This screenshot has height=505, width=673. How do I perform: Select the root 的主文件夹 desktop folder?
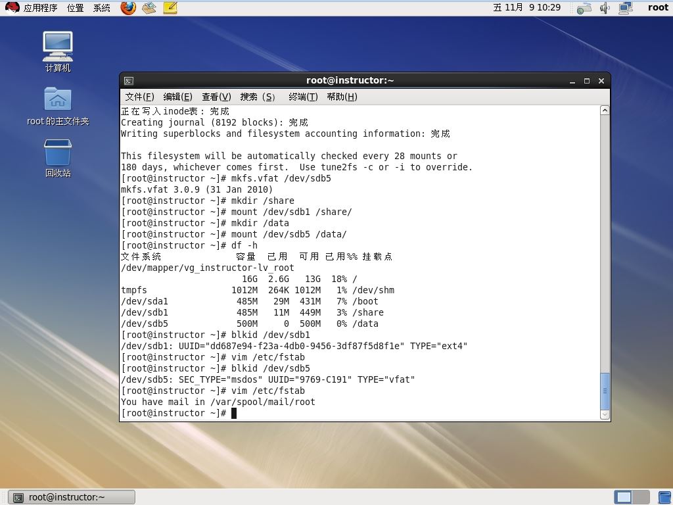(58, 106)
